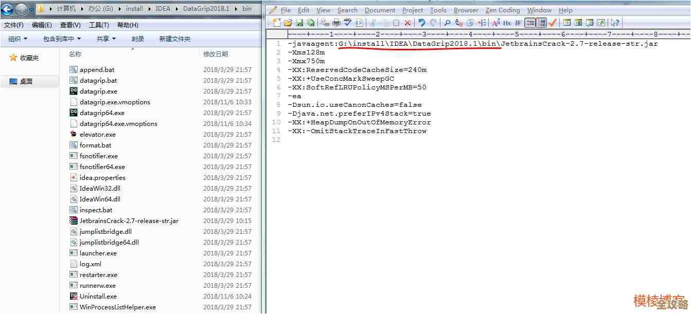Open the Zen Coding menu
The image size is (691, 314).
click(502, 10)
